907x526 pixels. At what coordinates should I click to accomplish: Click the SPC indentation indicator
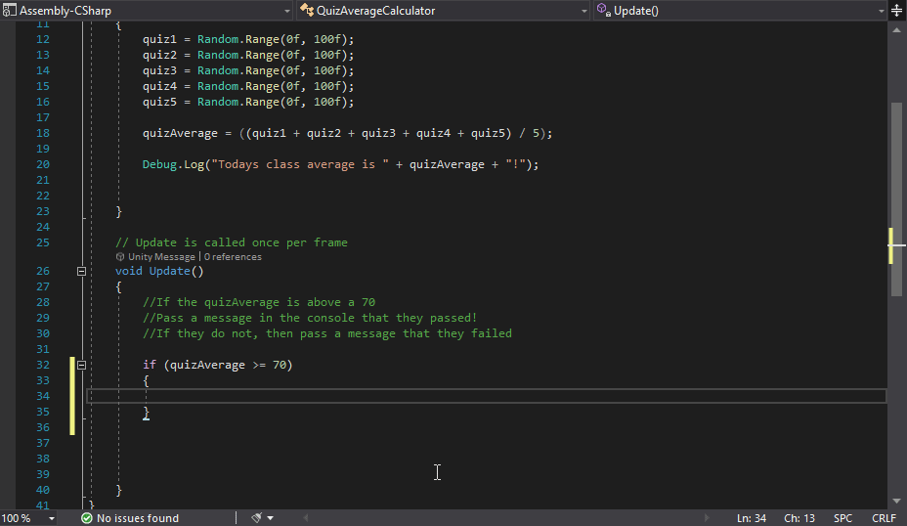coord(842,518)
